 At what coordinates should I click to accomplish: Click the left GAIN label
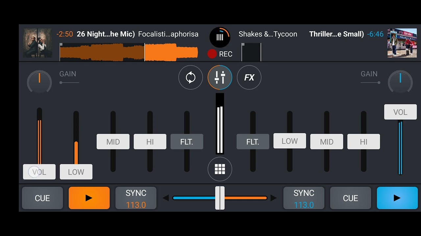68,74
